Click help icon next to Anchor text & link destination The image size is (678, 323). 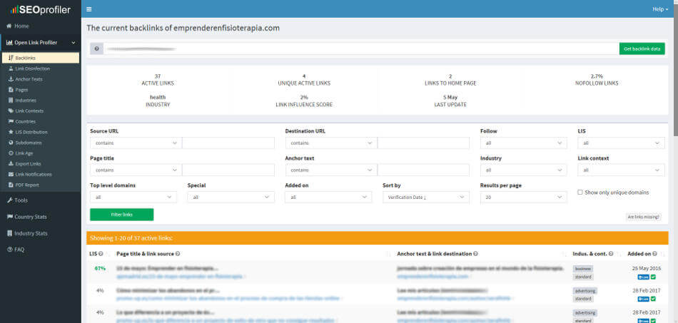[475, 254]
